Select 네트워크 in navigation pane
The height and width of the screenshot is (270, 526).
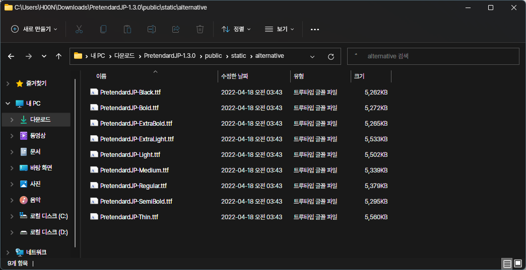pos(36,252)
